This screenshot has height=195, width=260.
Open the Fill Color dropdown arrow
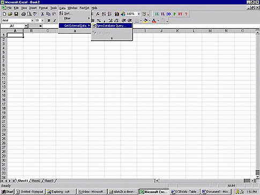[x=150, y=21]
